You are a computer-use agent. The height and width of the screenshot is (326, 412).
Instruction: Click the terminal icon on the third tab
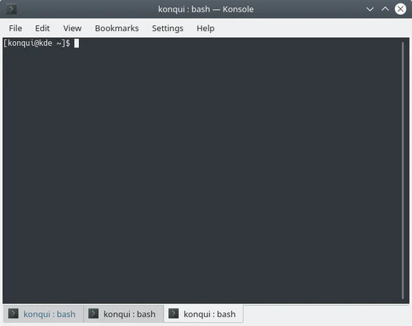(x=174, y=314)
